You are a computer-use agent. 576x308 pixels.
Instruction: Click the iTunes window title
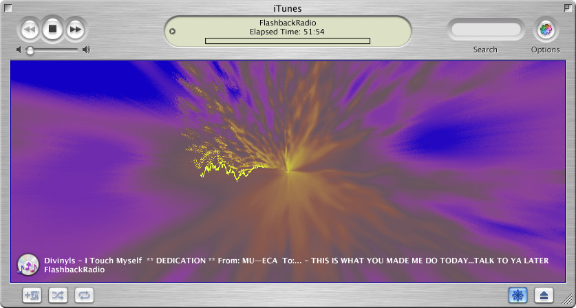click(x=288, y=8)
